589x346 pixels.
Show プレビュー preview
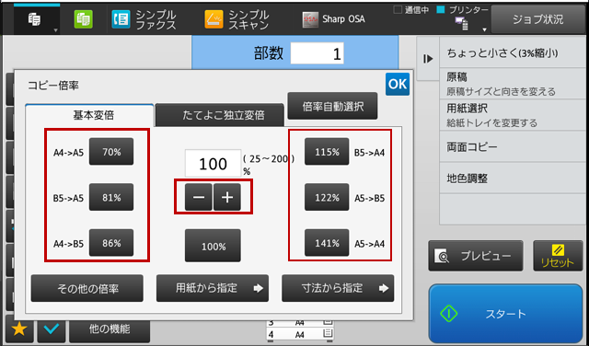tap(476, 256)
